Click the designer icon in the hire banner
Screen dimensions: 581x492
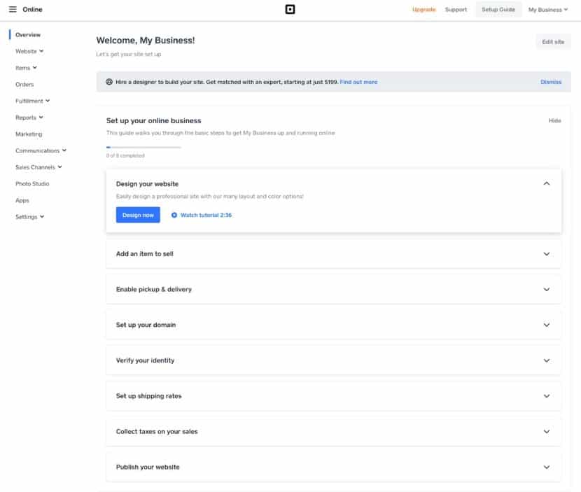click(108, 82)
